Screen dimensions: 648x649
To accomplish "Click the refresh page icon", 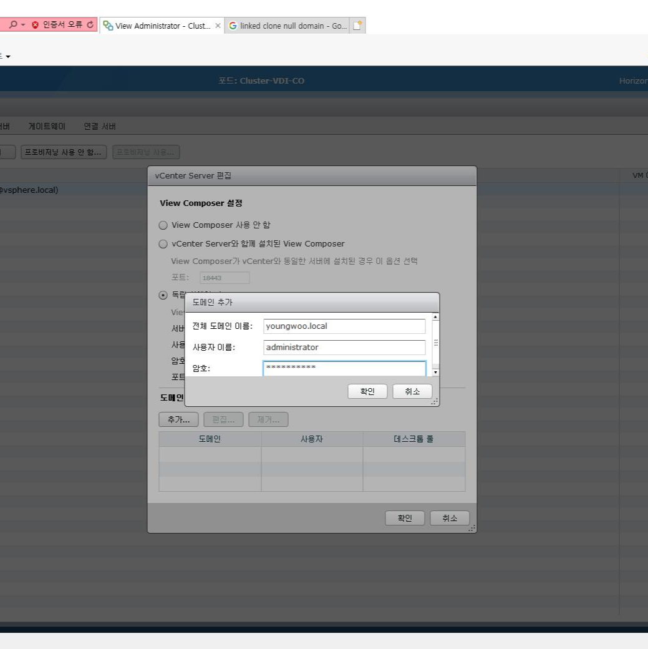I will (x=90, y=25).
